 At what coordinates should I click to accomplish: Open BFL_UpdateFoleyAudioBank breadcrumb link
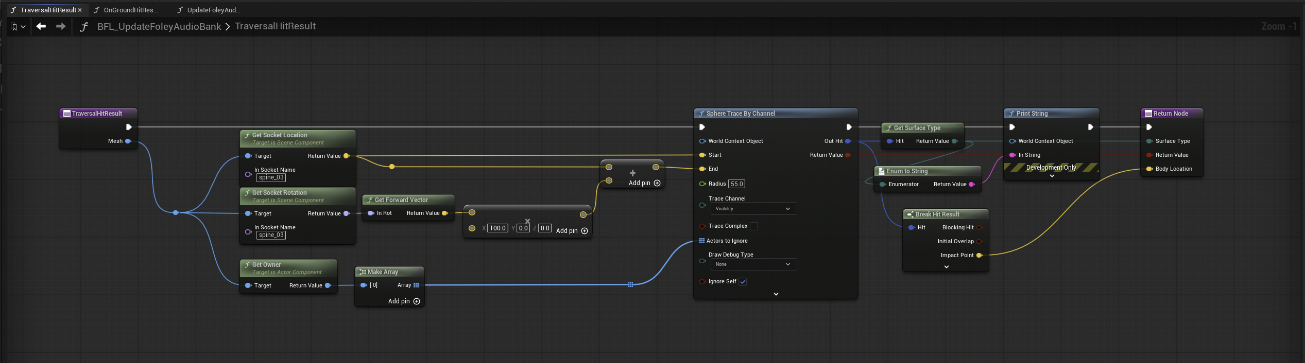pyautogui.click(x=159, y=26)
